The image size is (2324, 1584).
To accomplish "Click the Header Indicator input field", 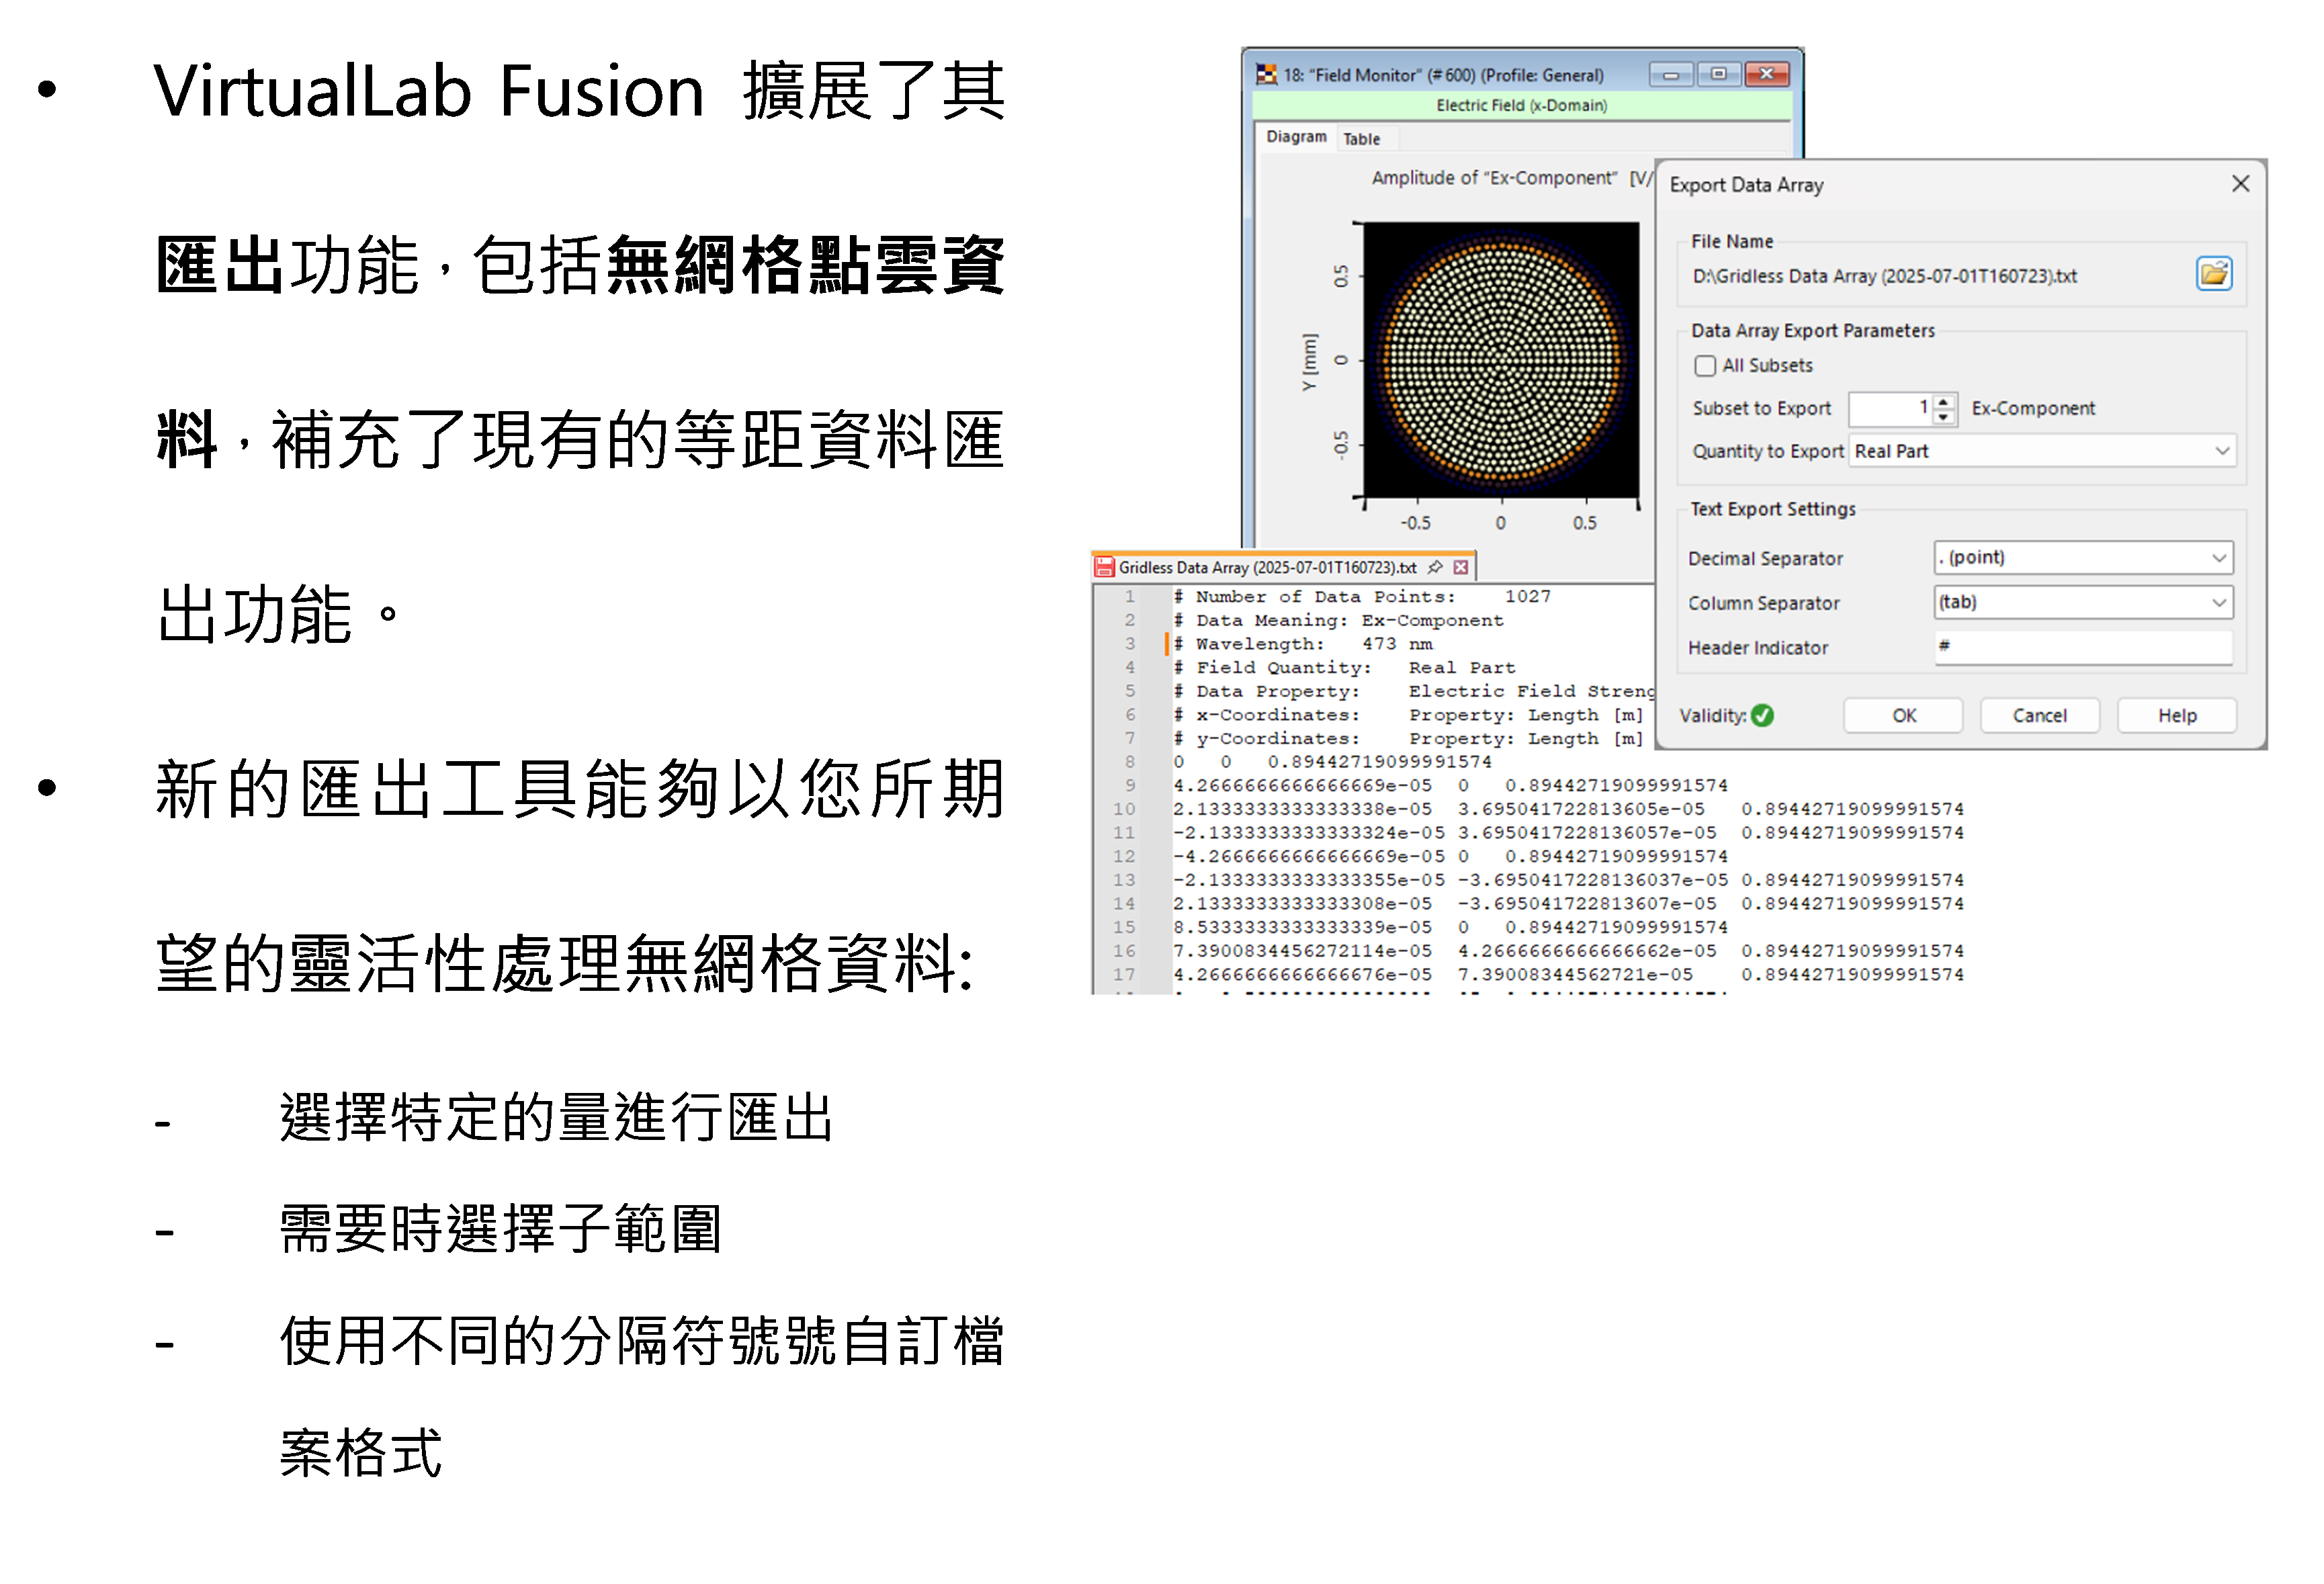I will 2082,647.
